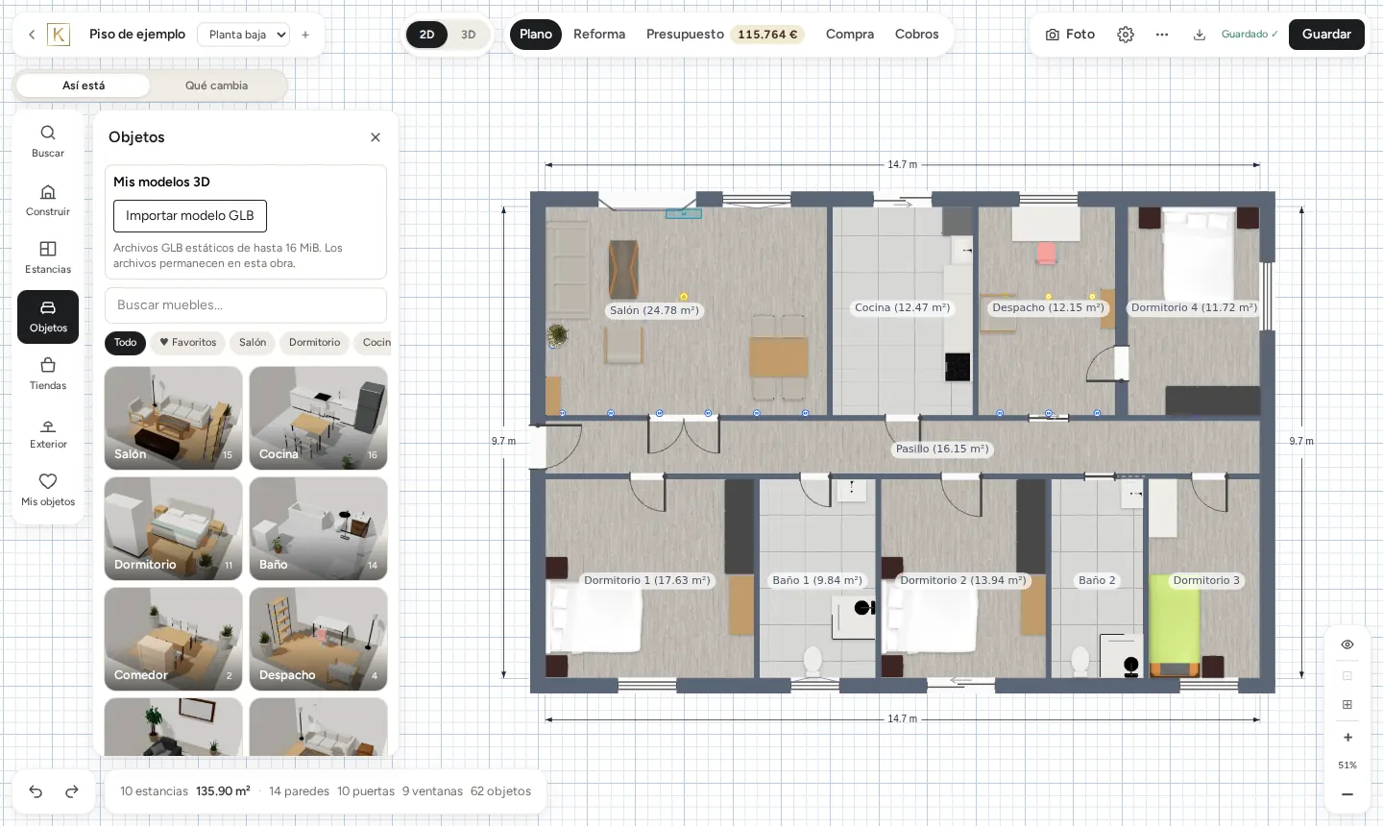Add a new floor with plus icon
Image resolution: width=1383 pixels, height=826 pixels.
point(305,35)
